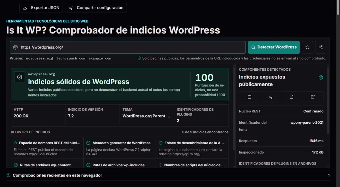Share components using the panel share icon
The width and height of the screenshot is (340, 187).
click(271, 97)
